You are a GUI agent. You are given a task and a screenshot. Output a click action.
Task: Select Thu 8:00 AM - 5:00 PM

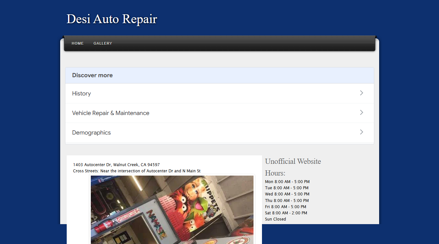click(287, 201)
